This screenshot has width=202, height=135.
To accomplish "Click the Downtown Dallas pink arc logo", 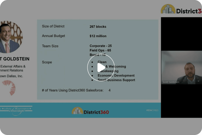I will click(9, 88).
